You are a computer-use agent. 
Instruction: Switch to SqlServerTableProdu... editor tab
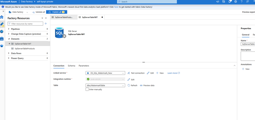(64, 17)
